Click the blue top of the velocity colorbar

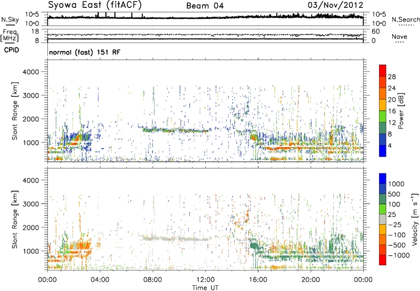383,179
